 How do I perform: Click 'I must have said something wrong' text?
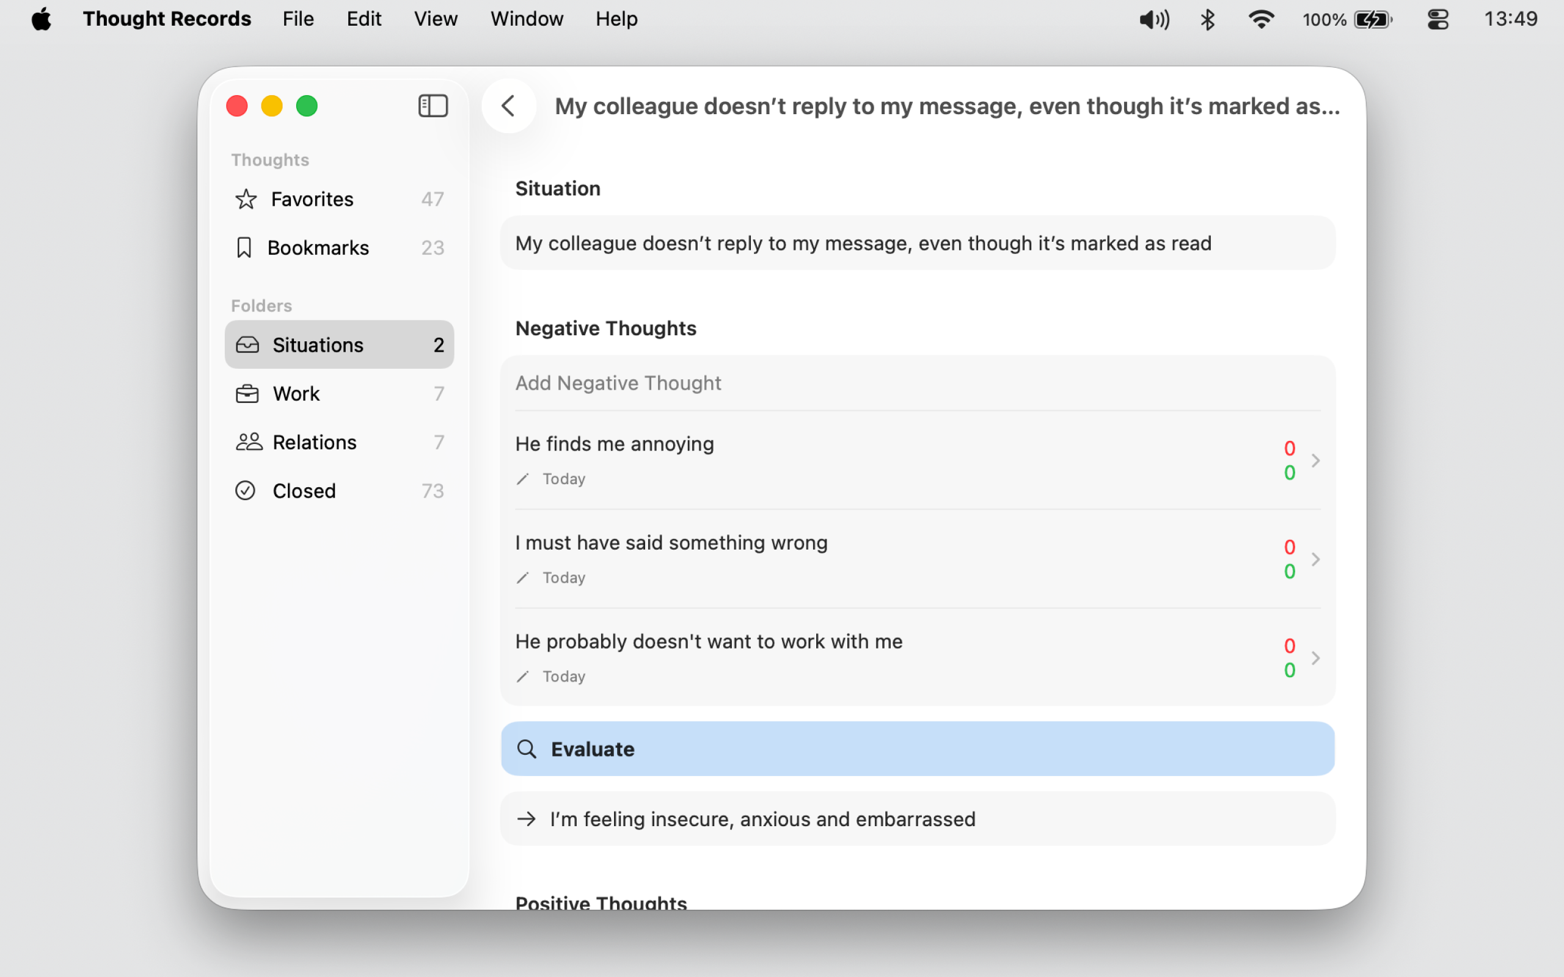[x=671, y=543]
